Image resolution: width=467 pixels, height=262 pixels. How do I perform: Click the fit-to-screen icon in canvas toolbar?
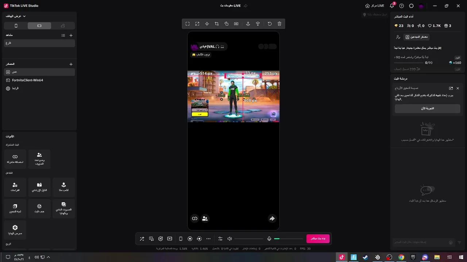tap(188, 24)
